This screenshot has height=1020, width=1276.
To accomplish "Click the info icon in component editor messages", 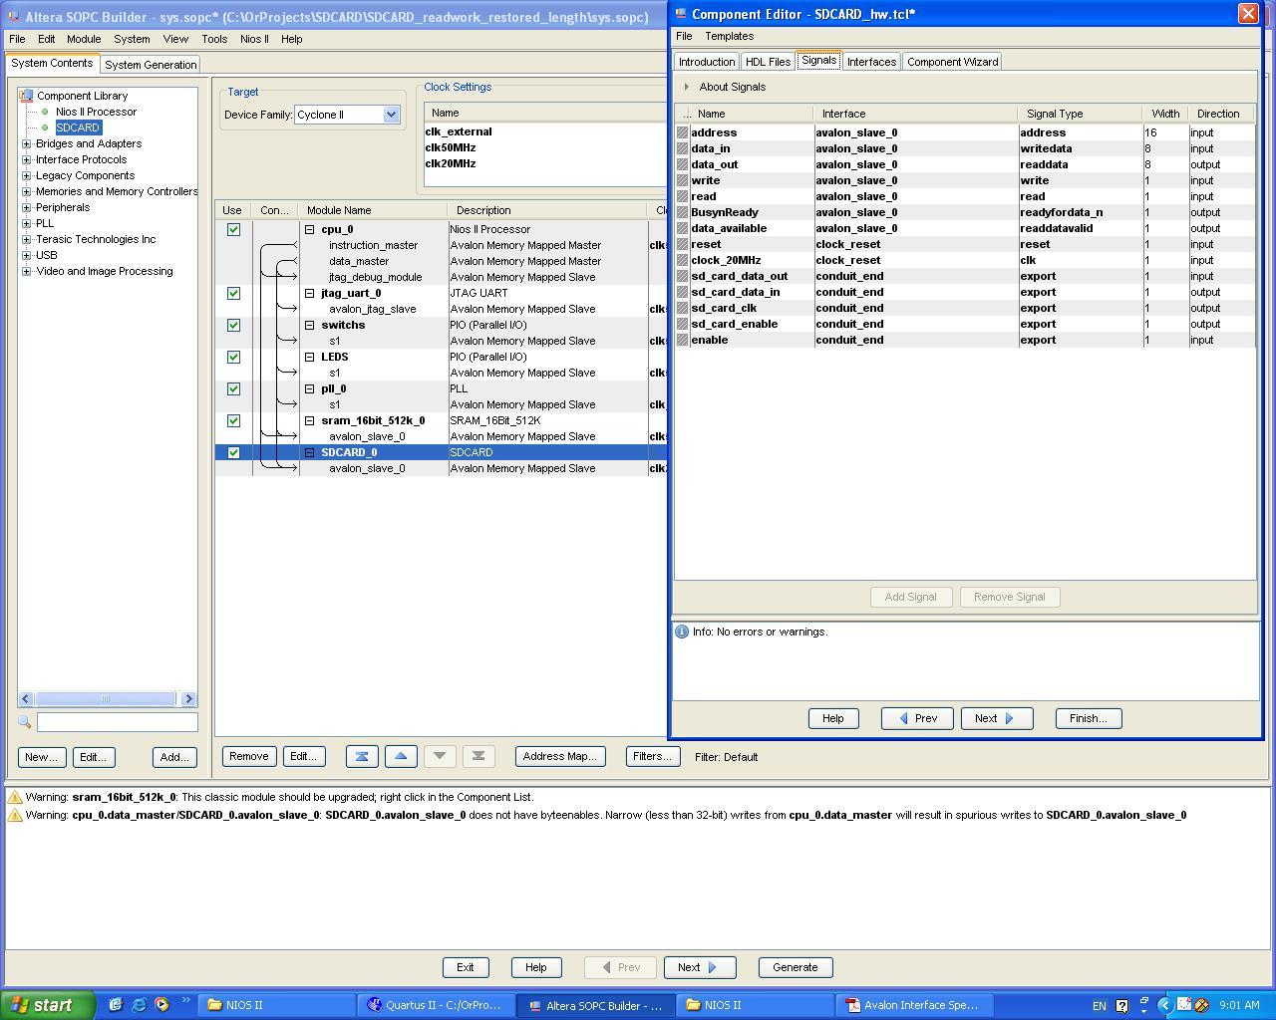I will point(682,632).
